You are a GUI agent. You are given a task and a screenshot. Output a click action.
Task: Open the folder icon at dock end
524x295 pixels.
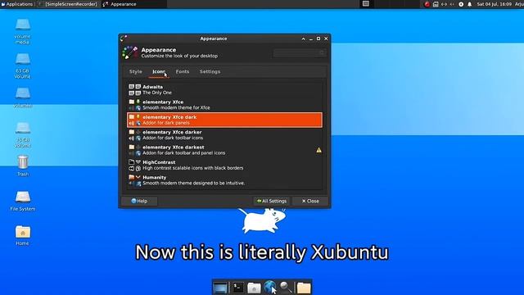304,288
